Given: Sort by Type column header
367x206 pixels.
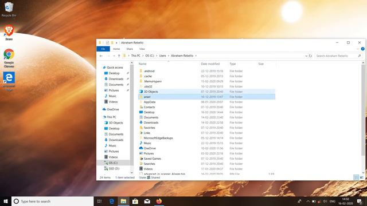Looking at the screenshot, I should (242, 64).
